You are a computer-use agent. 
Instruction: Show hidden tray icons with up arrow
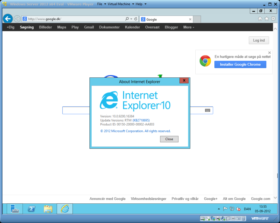coord(219,209)
